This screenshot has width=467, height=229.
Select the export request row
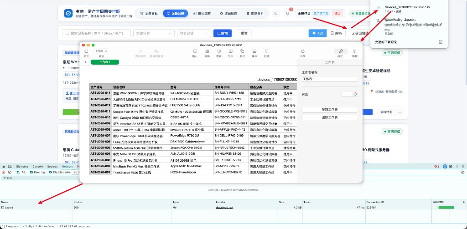[x=233, y=207]
